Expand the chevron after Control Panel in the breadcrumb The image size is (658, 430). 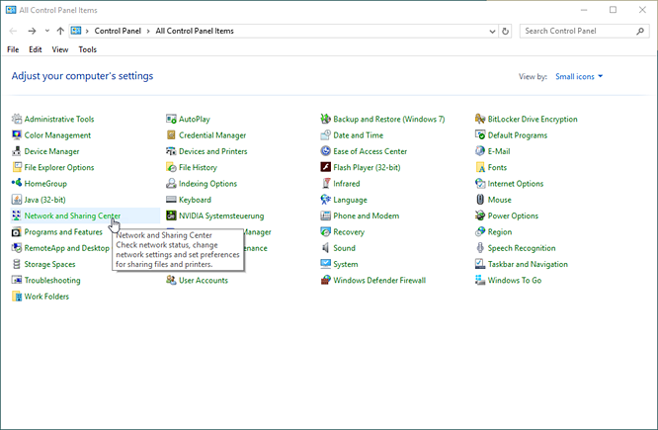tap(148, 31)
